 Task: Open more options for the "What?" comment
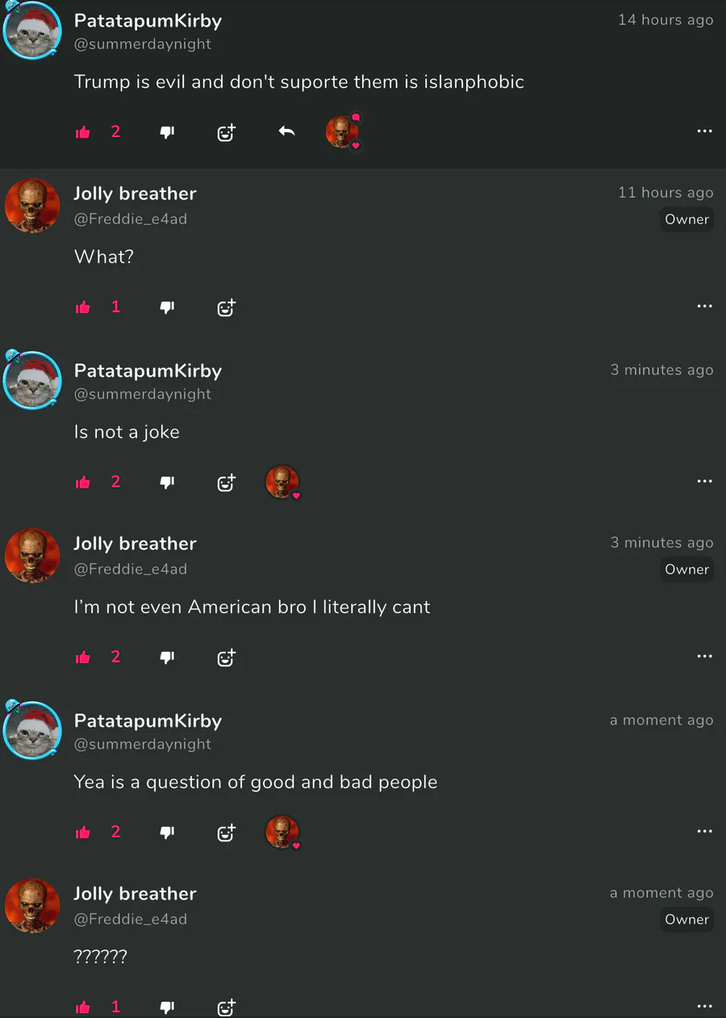704,306
